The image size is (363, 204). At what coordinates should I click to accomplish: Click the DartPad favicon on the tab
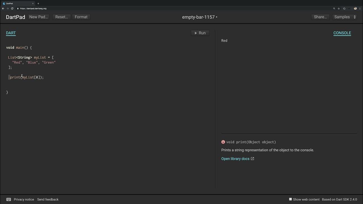coord(4,3)
